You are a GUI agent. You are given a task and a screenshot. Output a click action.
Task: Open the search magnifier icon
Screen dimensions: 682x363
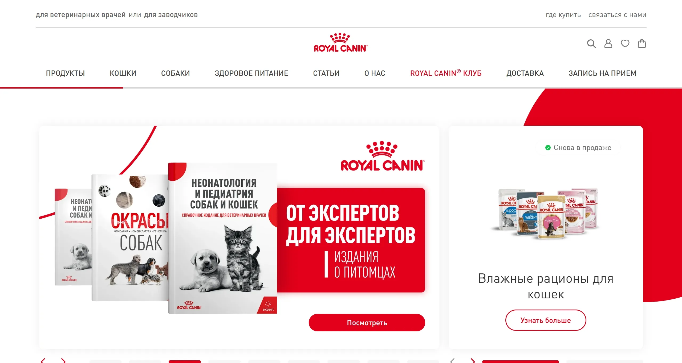coord(591,44)
